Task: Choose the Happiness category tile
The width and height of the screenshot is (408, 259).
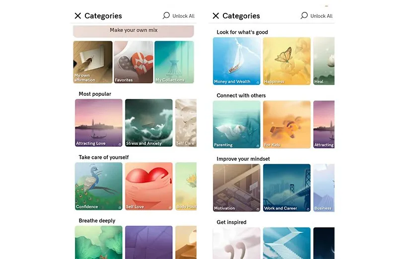Action: pos(287,61)
